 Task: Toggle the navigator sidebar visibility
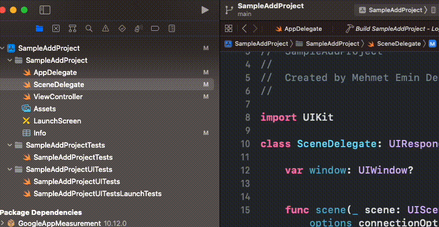(45, 10)
